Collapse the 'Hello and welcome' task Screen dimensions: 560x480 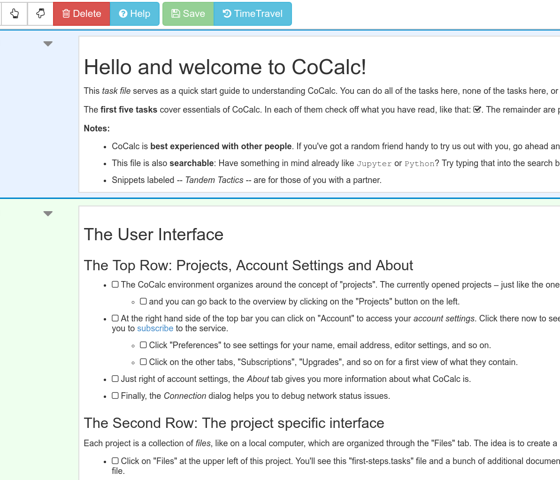[48, 44]
